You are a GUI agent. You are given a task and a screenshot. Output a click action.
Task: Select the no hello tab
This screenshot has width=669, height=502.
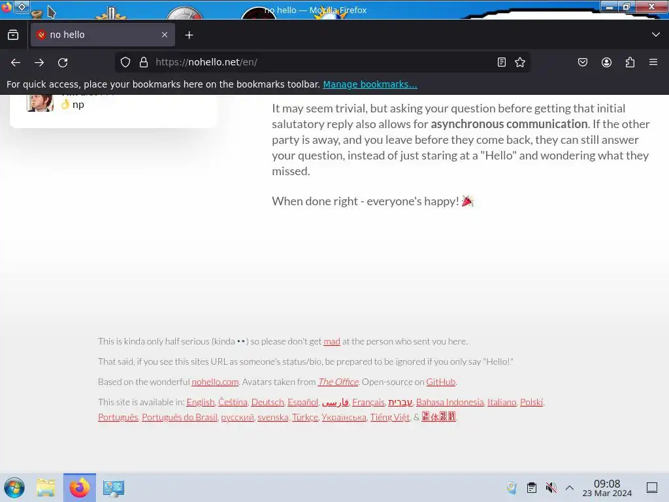tap(103, 35)
